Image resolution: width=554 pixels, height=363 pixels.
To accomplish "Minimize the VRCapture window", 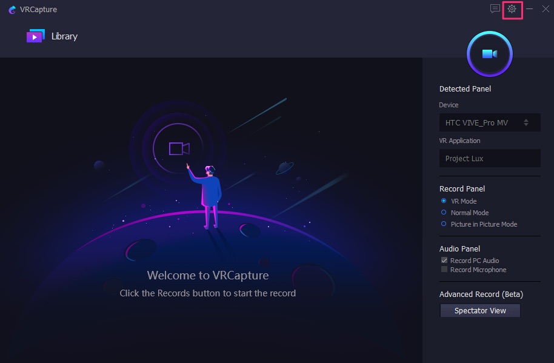I will coord(529,9).
